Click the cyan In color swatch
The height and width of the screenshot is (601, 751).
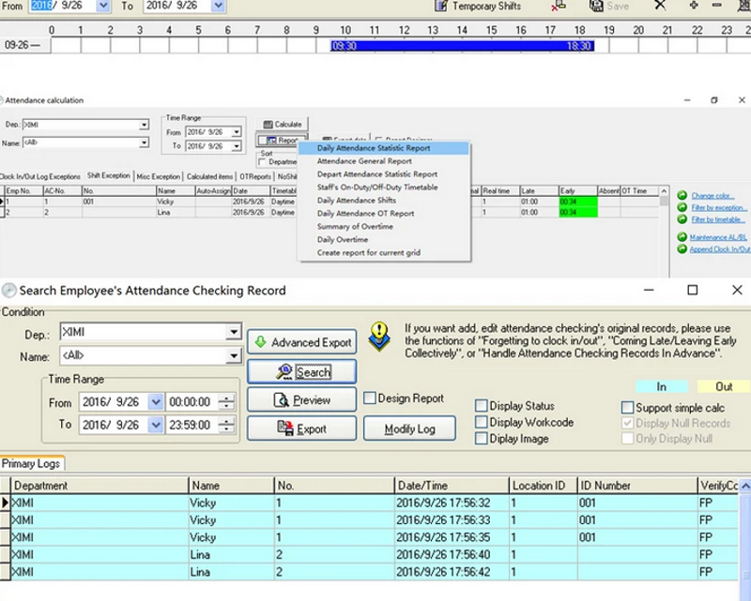[662, 386]
